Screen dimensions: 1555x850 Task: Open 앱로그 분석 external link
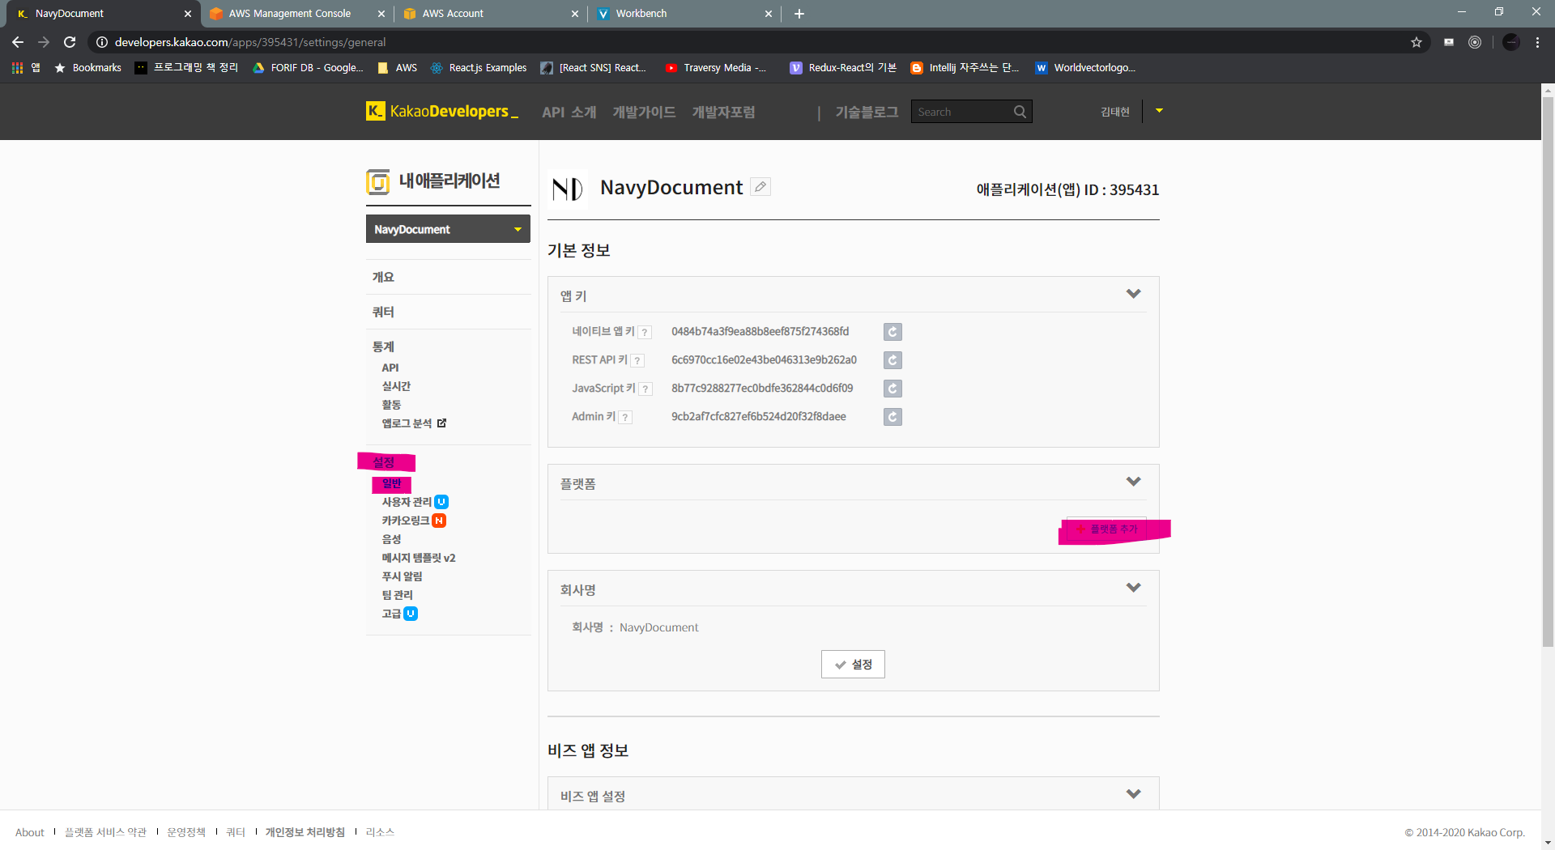(414, 423)
